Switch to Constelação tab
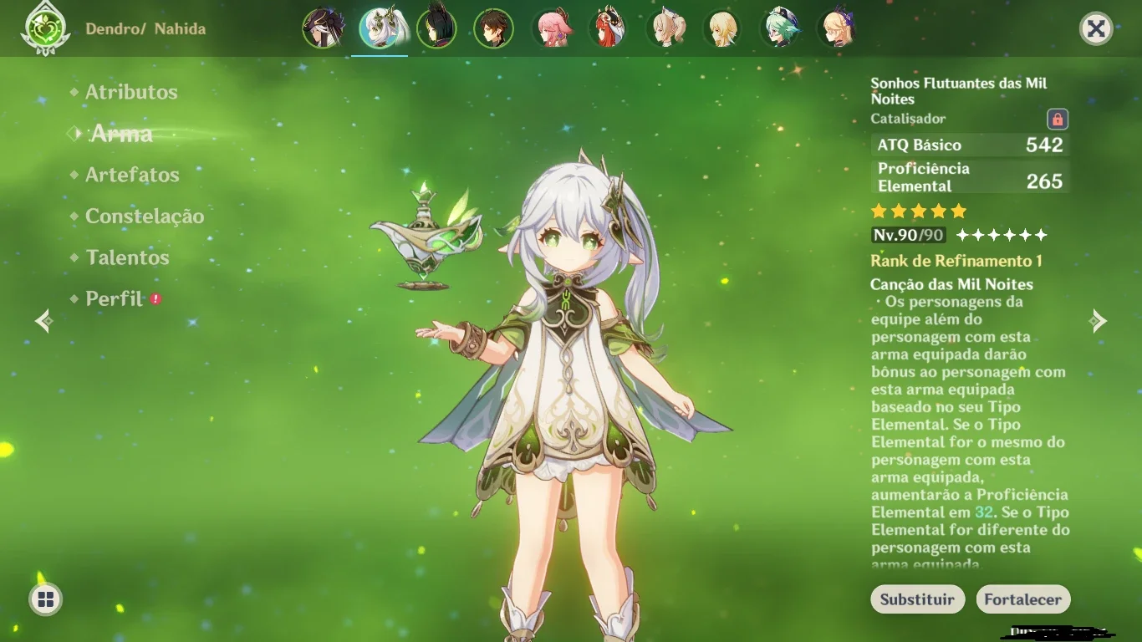The width and height of the screenshot is (1142, 642). (x=145, y=216)
